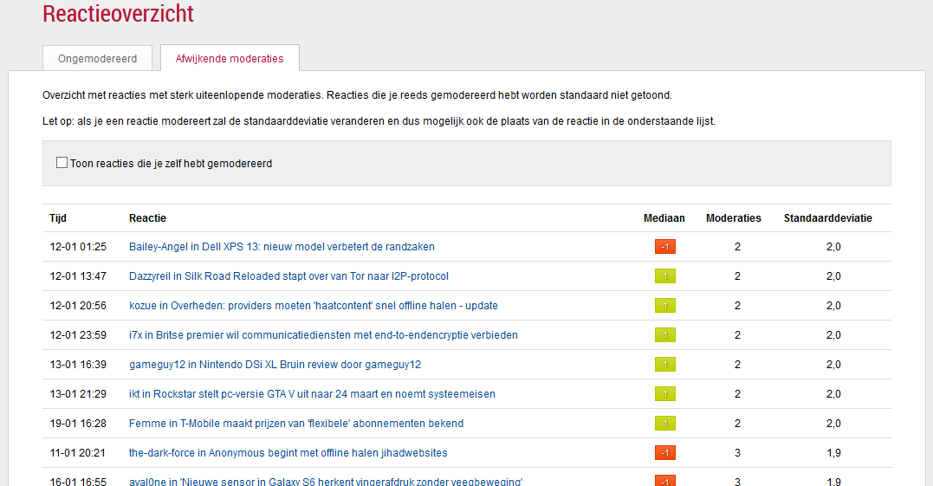Open ikt's reaction on GTA V delay

click(x=312, y=394)
